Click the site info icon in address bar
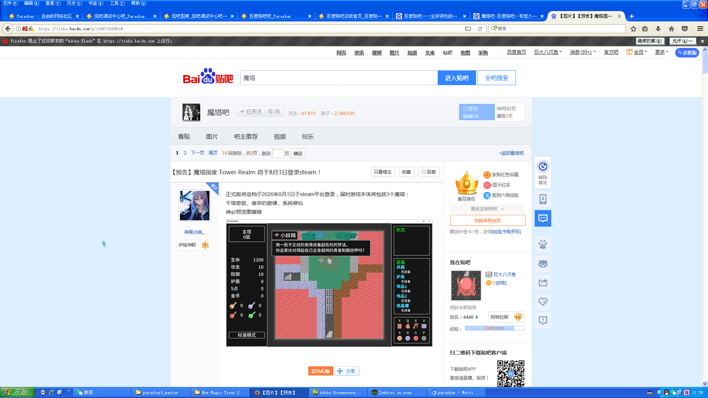Screen dimensions: 708x398 tap(18, 29)
